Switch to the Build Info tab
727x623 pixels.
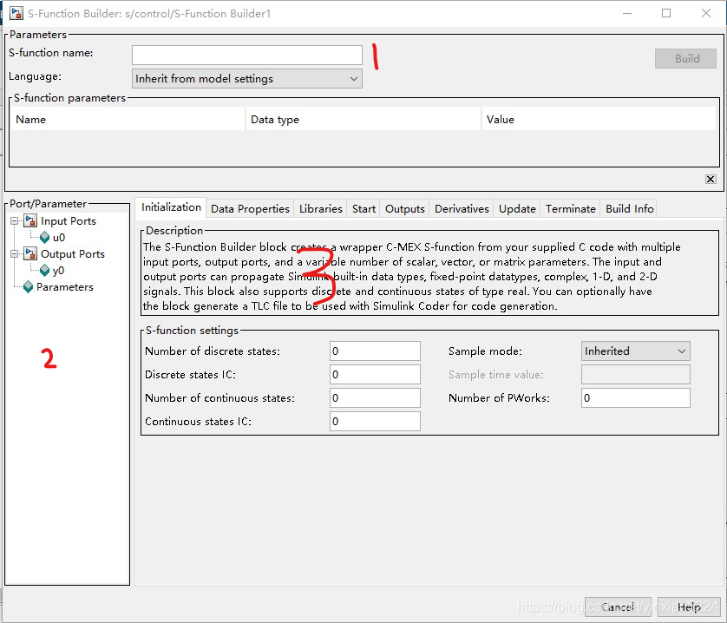pyautogui.click(x=629, y=208)
